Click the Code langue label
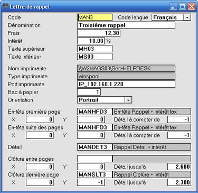Screen dimensions: 198x193 pyautogui.click(x=133, y=17)
